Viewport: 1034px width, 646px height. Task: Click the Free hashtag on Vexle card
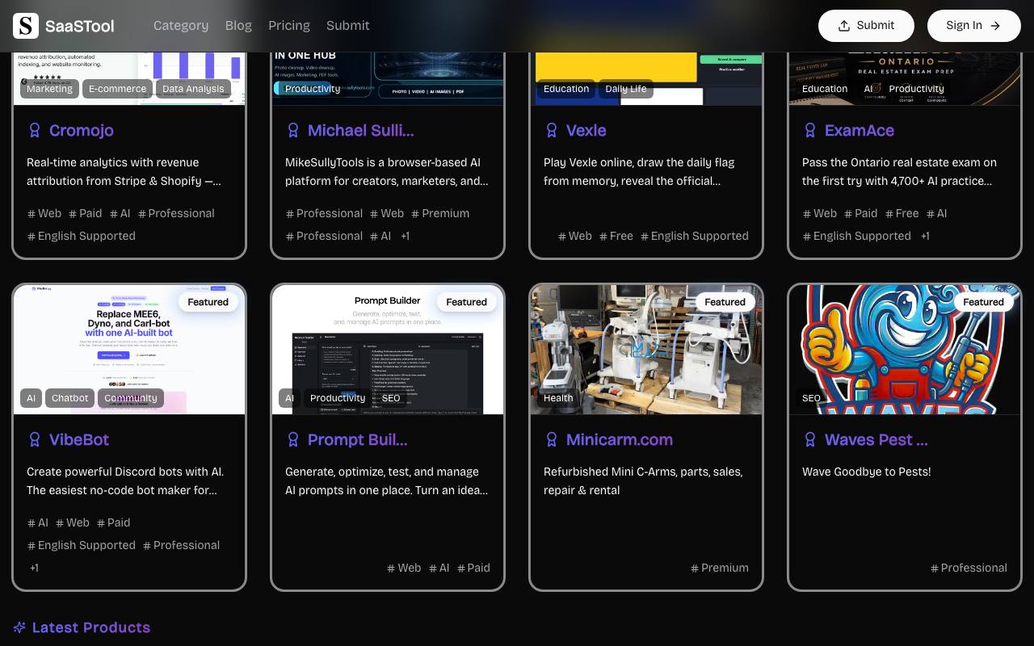(x=616, y=236)
